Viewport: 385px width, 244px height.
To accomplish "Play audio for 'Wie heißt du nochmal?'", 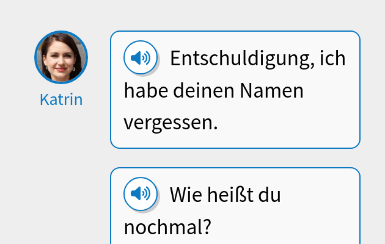I will [141, 194].
